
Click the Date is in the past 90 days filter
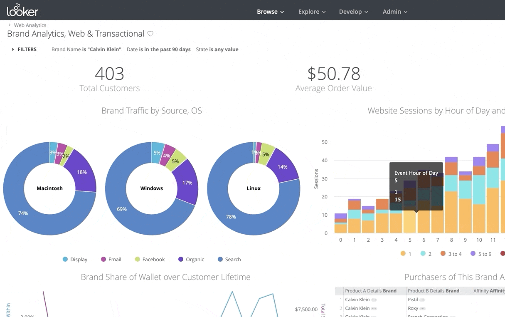pyautogui.click(x=159, y=49)
